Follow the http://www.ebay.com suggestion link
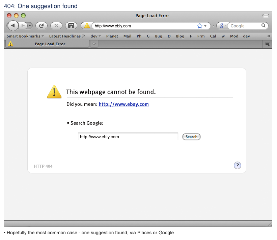 (x=124, y=104)
